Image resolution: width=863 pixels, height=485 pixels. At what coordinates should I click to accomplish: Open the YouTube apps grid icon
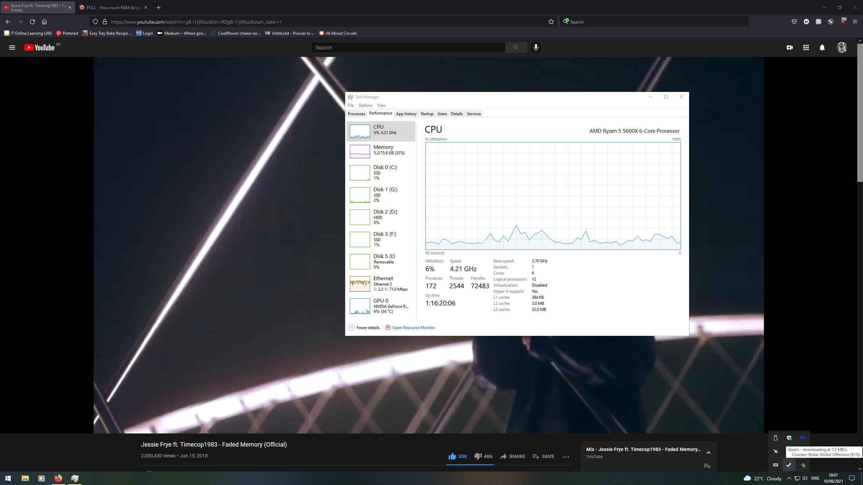click(806, 47)
